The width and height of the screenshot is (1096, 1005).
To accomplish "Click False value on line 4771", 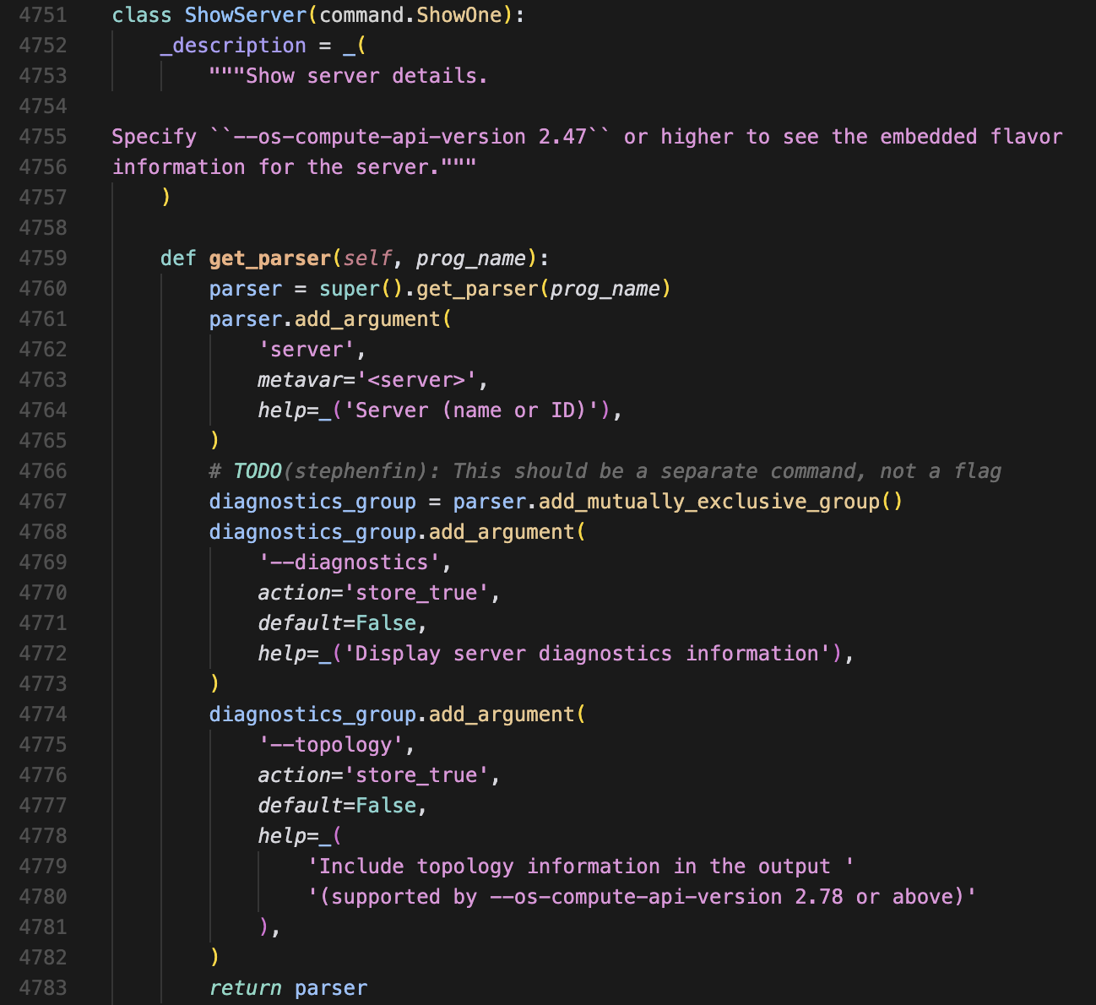I will tap(386, 623).
